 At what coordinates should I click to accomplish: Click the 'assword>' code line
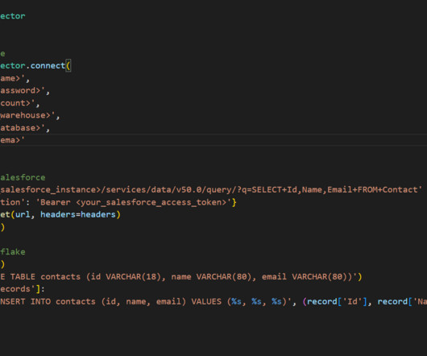point(25,91)
